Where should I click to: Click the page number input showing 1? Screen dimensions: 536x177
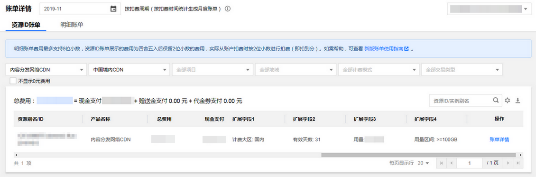click(x=470, y=163)
